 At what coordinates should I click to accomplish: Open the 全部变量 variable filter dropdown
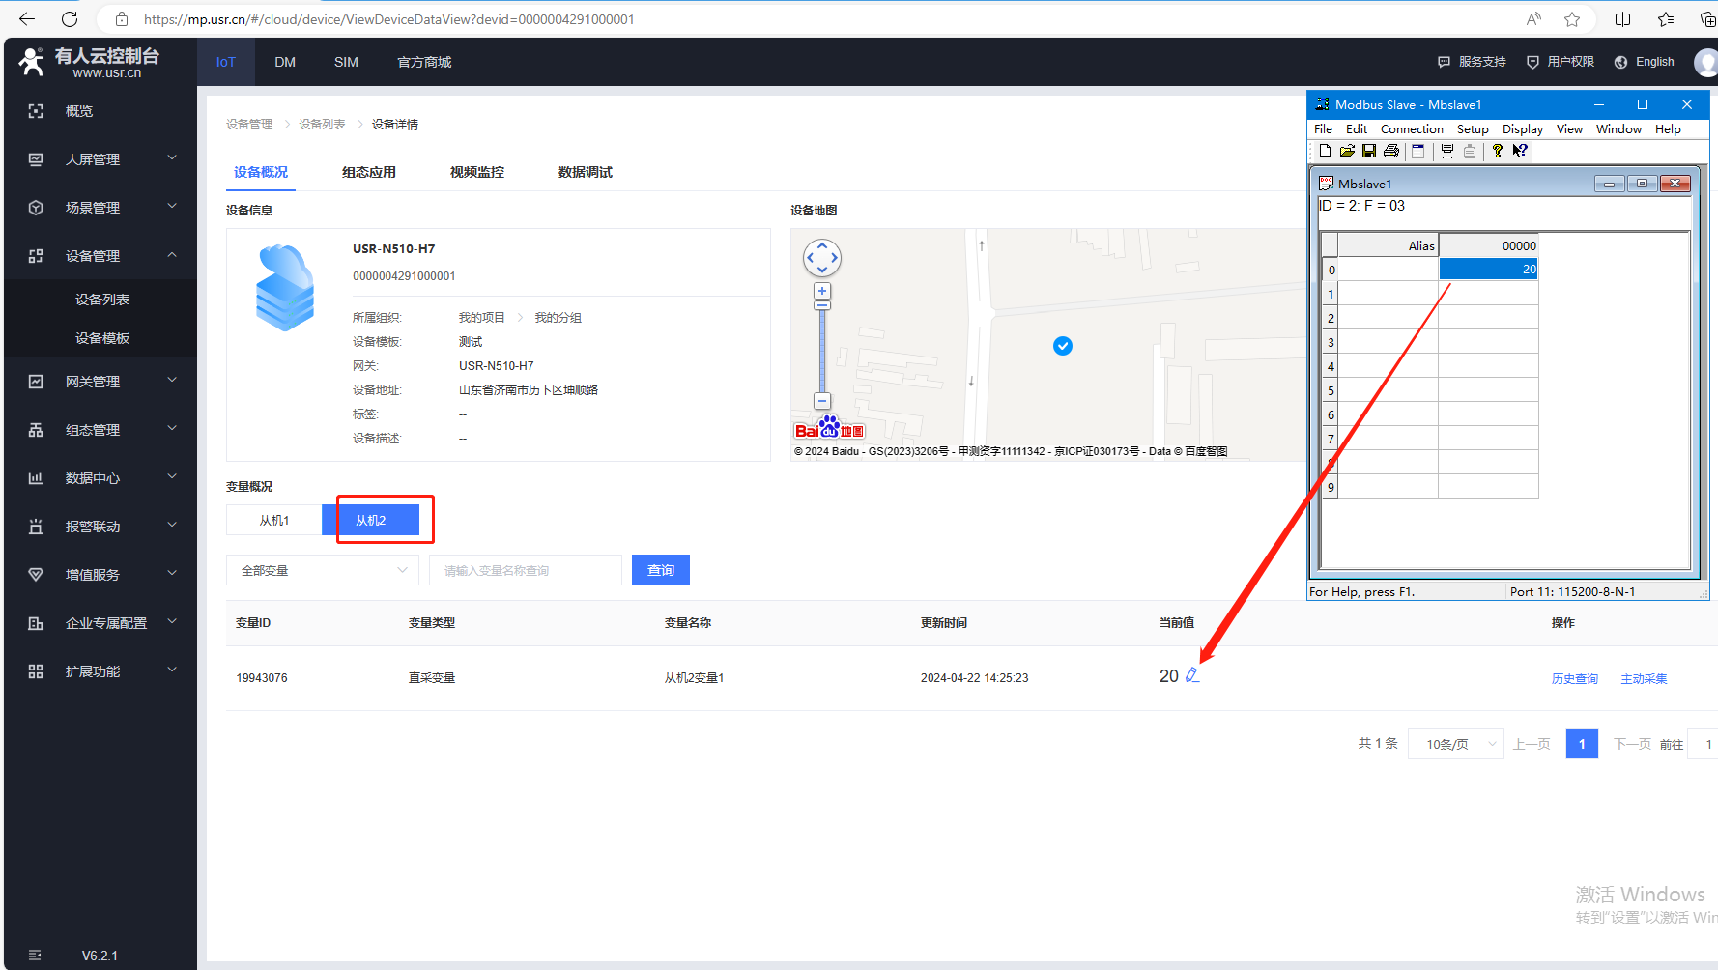(x=323, y=571)
